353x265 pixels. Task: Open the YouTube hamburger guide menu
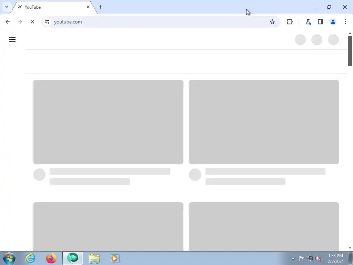pos(12,40)
